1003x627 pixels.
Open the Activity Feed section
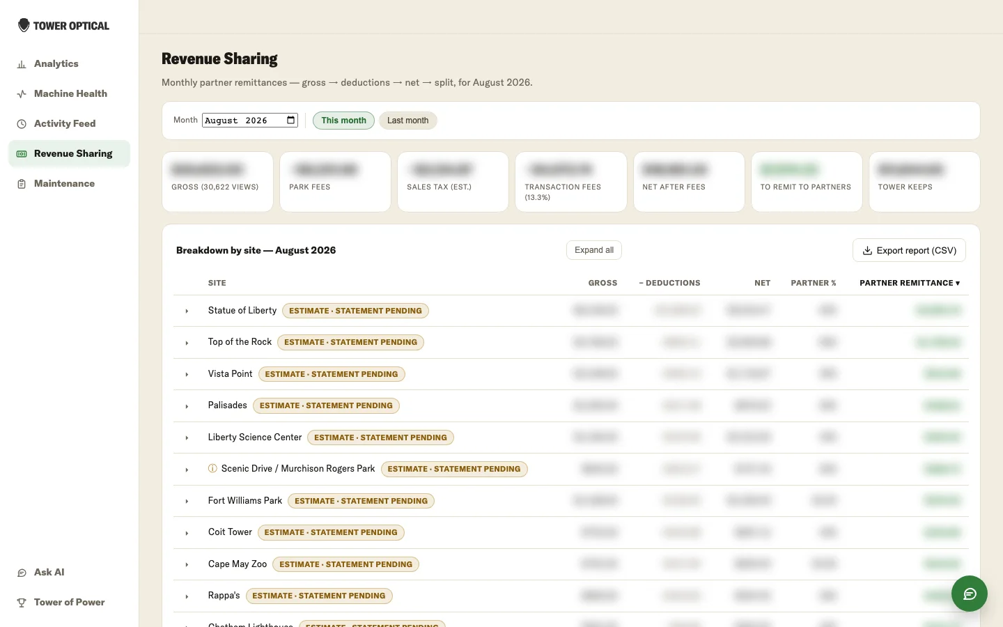pyautogui.click(x=70, y=124)
